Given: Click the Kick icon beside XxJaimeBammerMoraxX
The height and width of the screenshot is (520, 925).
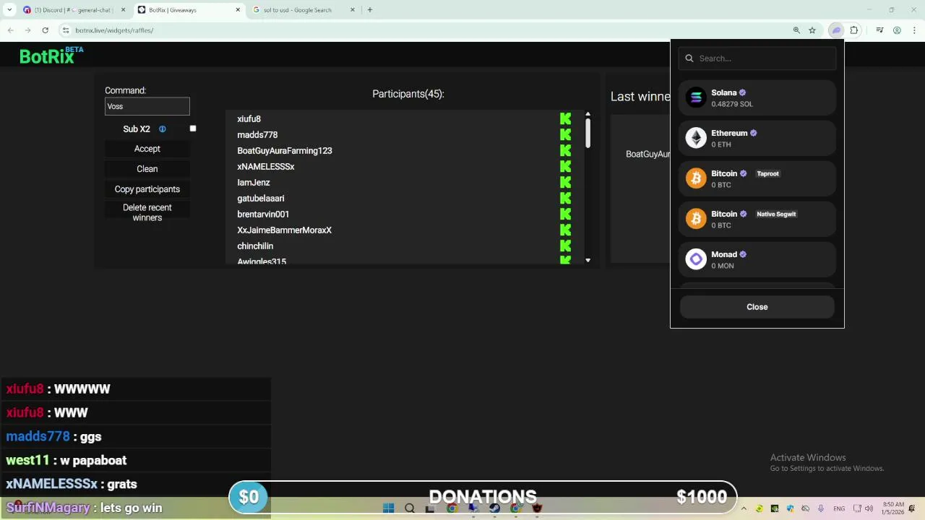Looking at the screenshot, I should (x=565, y=230).
